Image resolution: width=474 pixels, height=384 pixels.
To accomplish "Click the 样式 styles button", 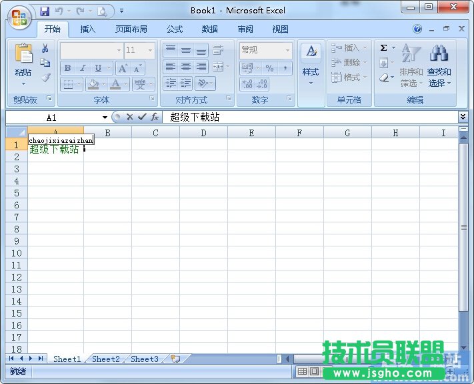I will (x=311, y=65).
